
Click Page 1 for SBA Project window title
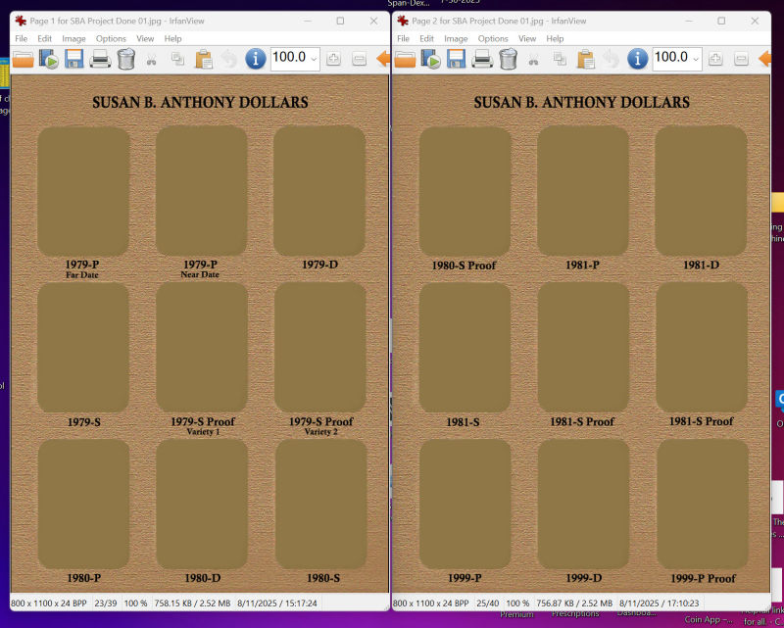[x=117, y=21]
